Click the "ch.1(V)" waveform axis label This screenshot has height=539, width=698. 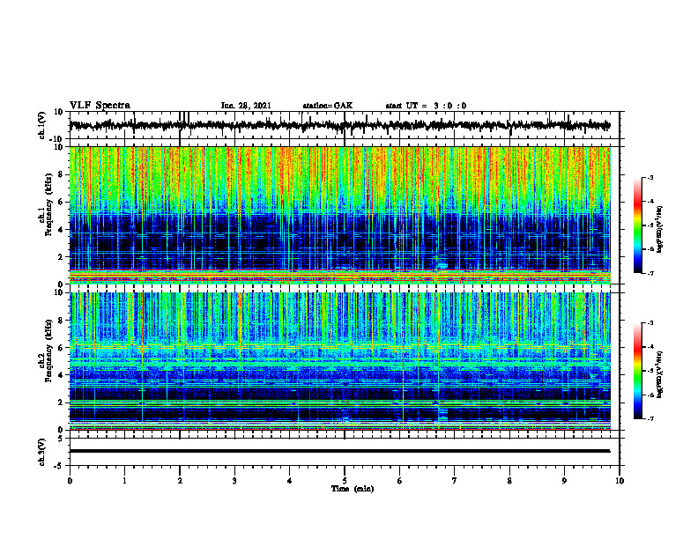(41, 125)
